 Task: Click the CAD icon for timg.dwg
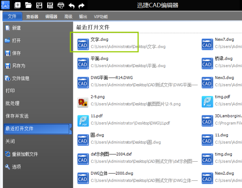pos(207,159)
